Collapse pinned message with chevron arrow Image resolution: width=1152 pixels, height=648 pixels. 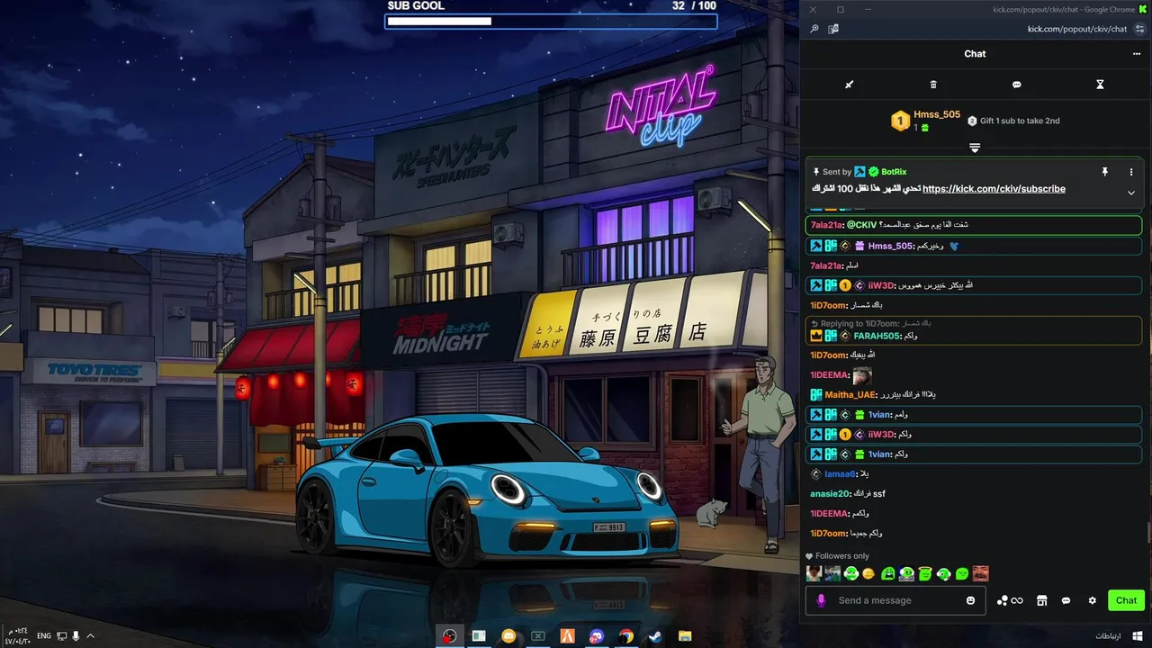1131,193
